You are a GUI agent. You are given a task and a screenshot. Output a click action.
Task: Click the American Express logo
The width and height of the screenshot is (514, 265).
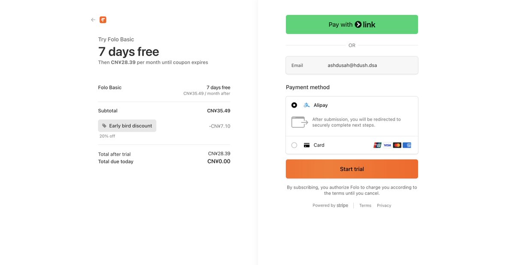click(x=407, y=145)
